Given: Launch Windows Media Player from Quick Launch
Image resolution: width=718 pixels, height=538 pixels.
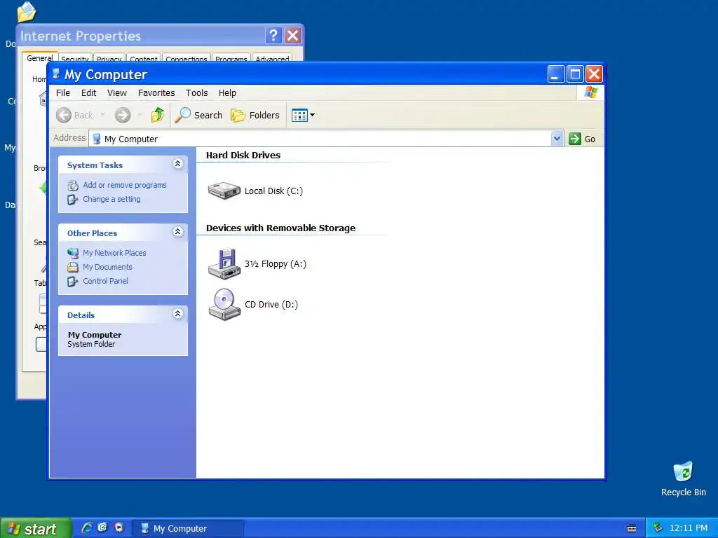Looking at the screenshot, I should pos(119,527).
